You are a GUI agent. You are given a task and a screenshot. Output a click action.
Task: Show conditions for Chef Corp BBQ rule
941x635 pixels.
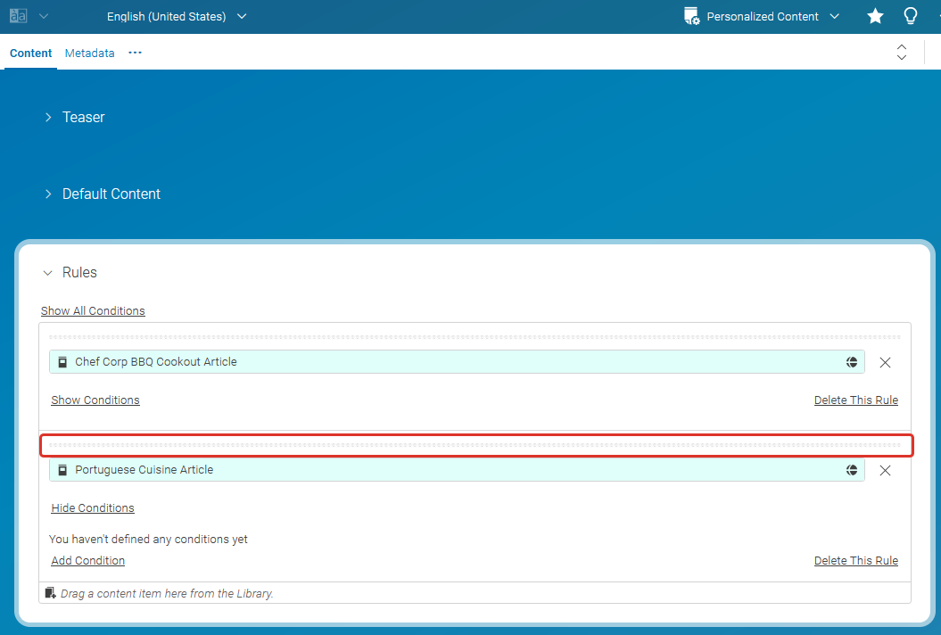pos(95,400)
